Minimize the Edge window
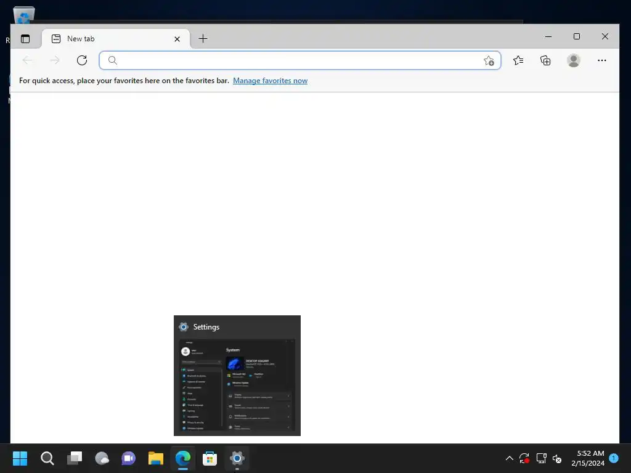631x473 pixels. pos(548,36)
